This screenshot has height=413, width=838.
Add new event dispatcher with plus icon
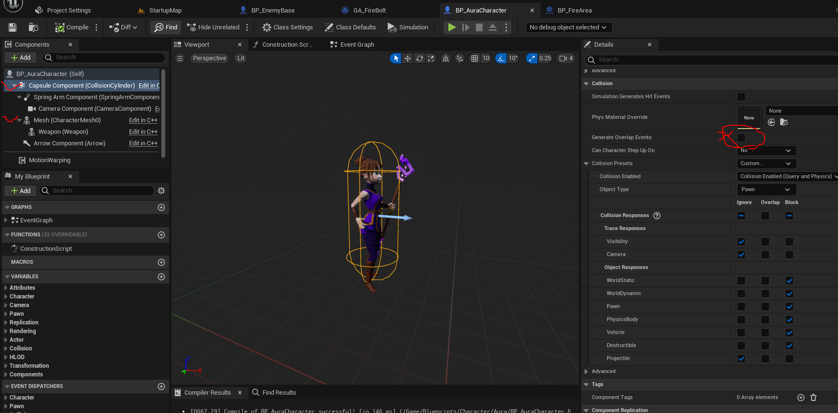point(161,387)
